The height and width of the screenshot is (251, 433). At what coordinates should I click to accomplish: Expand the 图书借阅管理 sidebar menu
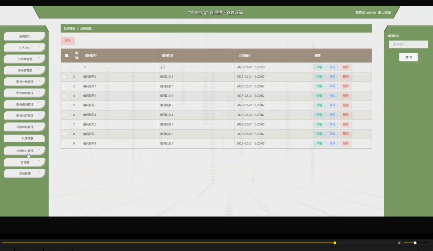pos(25,104)
